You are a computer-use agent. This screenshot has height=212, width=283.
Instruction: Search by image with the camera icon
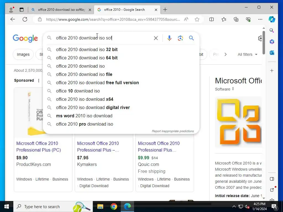(x=180, y=38)
